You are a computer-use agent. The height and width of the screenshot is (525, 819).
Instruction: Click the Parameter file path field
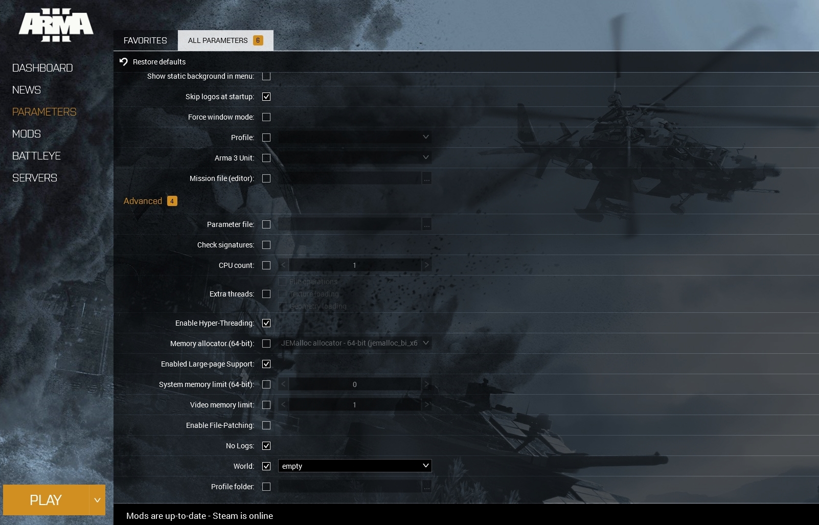[350, 224]
